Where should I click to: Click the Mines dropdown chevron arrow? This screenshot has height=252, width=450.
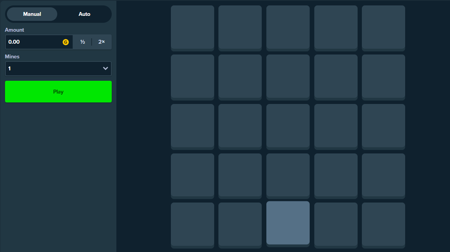tap(105, 68)
